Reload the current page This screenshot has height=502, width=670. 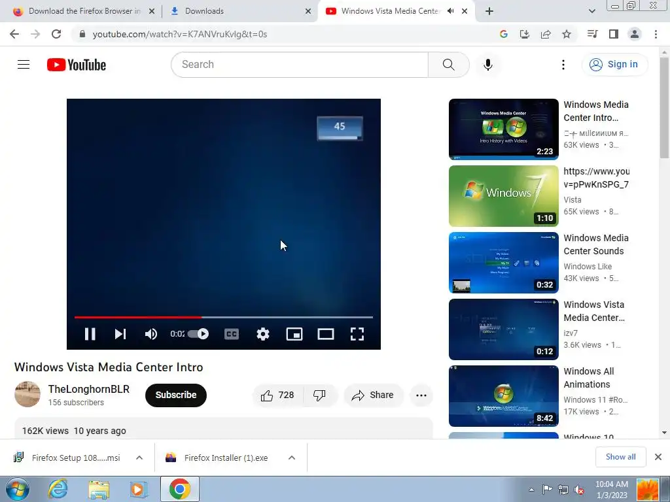pos(56,34)
